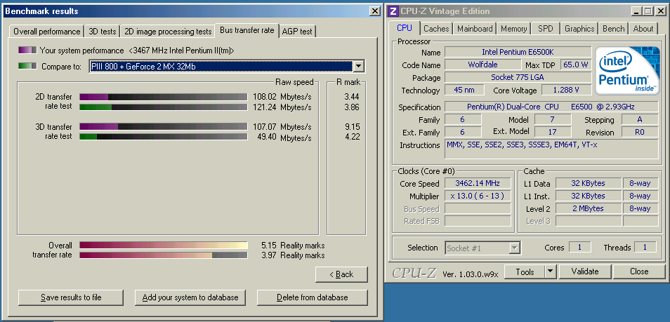Click the Max TDP value 65.0 W
Image resolution: width=670 pixels, height=322 pixels.
(x=576, y=65)
